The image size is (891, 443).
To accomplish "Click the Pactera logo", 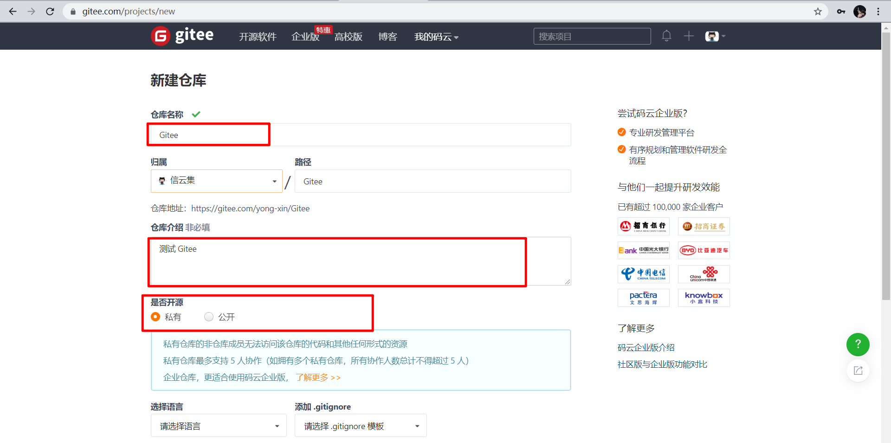I will (643, 298).
